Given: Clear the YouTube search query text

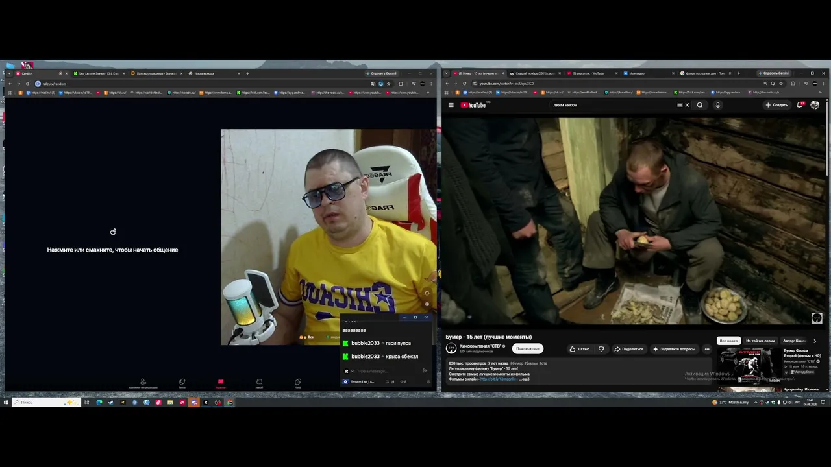Looking at the screenshot, I should (x=687, y=105).
